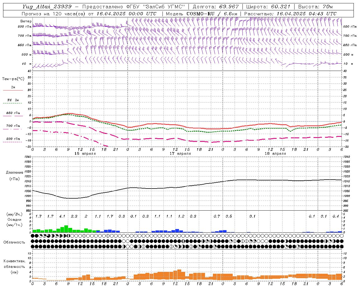Viewport: 358px width, 286px height.
Task: Click the "Давление" pressure panel label
Action: coord(15,173)
